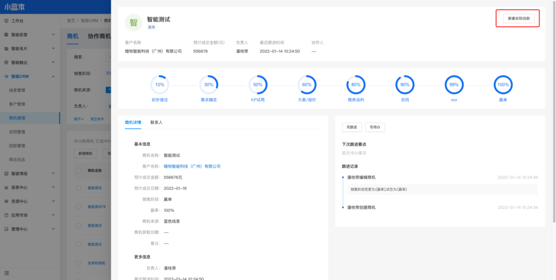Select the 90% 合同 stage circle
This screenshot has height=280, width=556.
(405, 84)
